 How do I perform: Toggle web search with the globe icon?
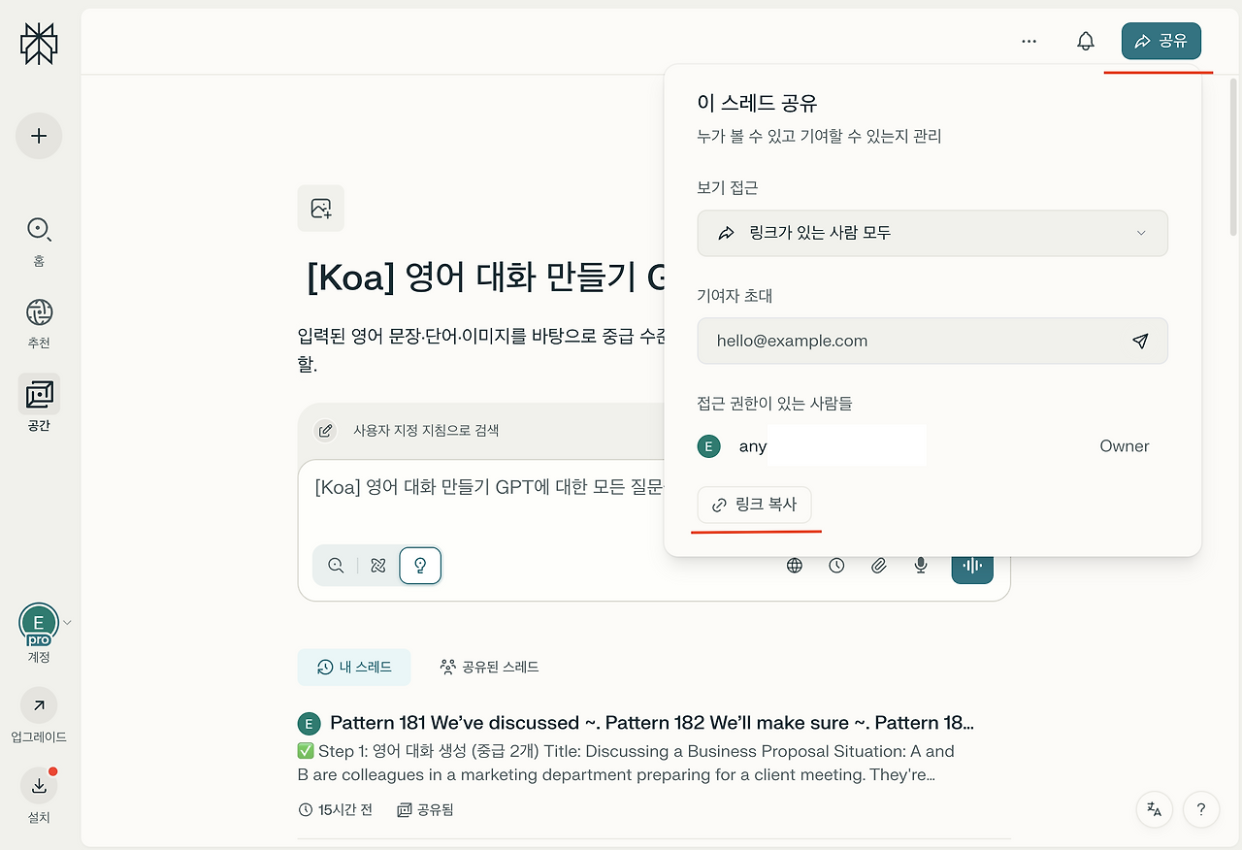coord(795,565)
